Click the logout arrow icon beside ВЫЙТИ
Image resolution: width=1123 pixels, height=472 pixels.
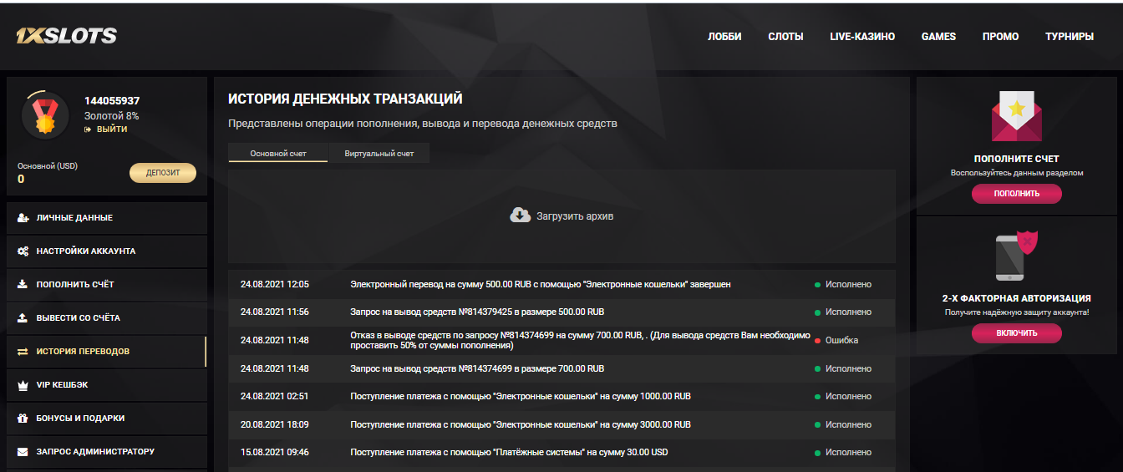[x=88, y=129]
